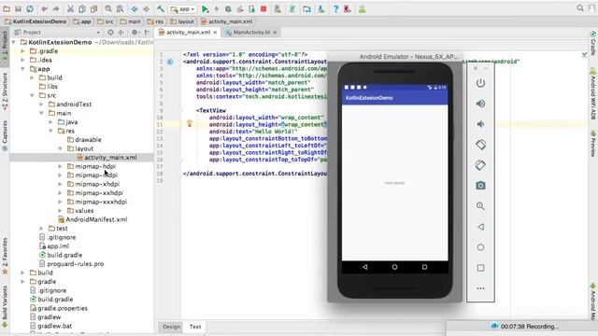Click the Synchronize toolbar icon

click(x=30, y=8)
